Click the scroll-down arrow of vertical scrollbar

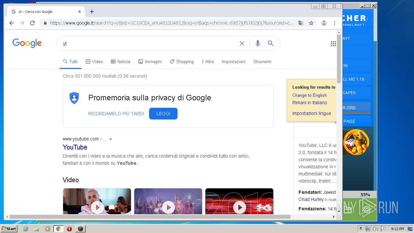click(x=339, y=211)
